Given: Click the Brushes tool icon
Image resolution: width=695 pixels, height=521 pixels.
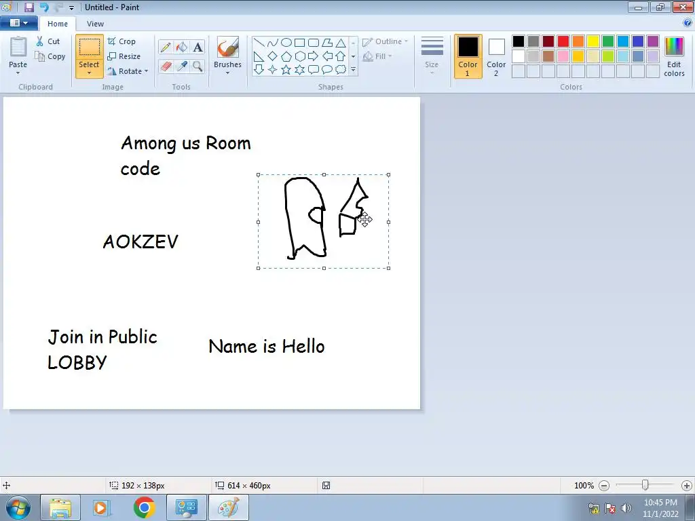Looking at the screenshot, I should tap(228, 47).
